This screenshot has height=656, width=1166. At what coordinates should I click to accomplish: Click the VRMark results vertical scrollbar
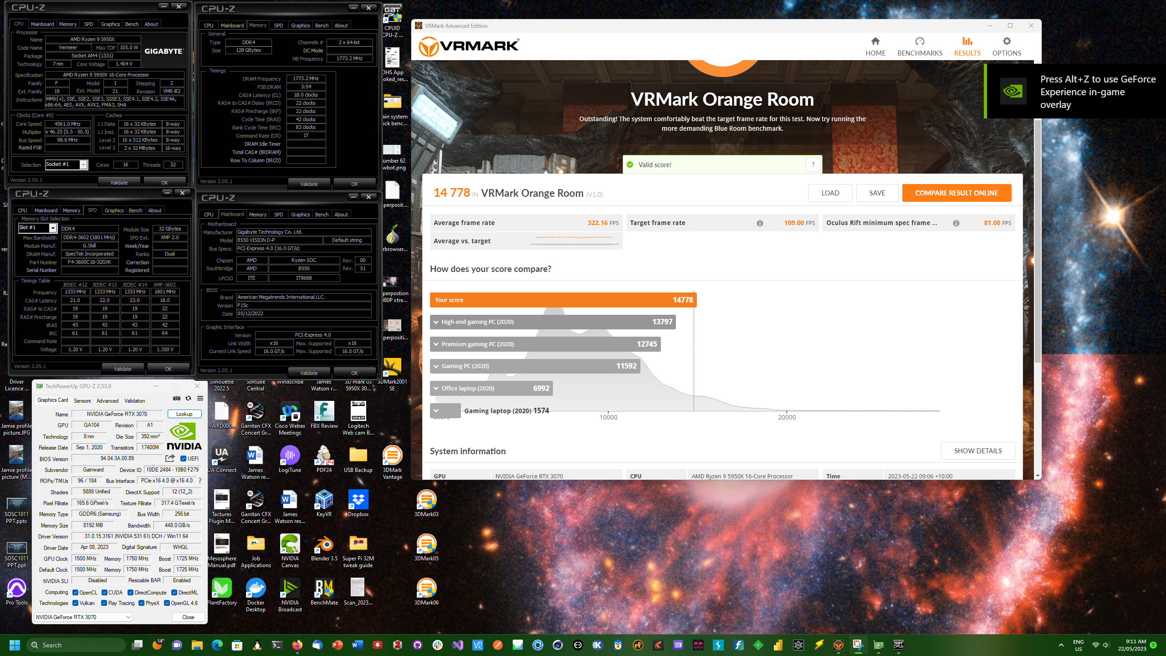pyautogui.click(x=1038, y=241)
